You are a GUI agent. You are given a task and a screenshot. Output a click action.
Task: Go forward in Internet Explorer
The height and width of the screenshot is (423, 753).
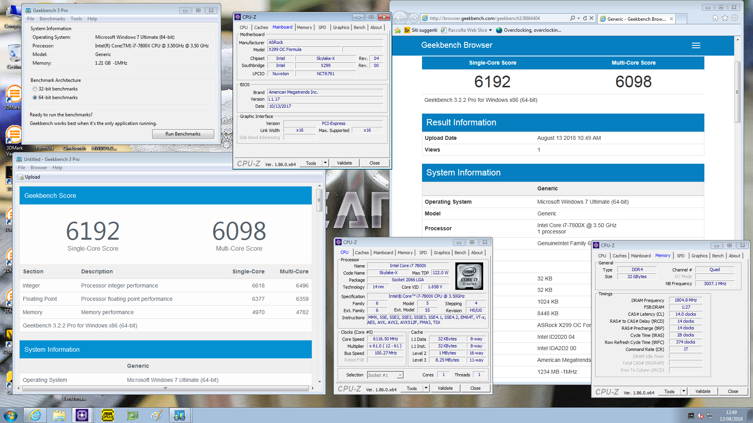[x=413, y=18]
